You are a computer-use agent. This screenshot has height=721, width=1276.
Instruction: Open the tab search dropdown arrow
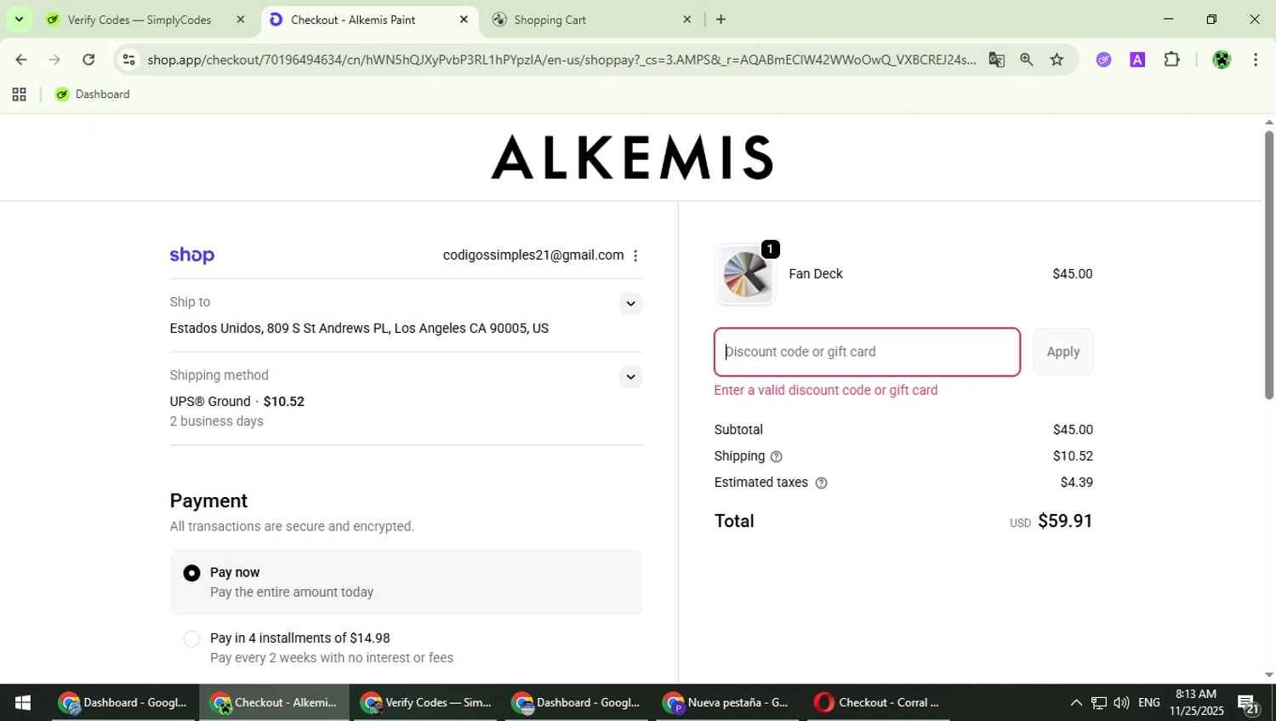[19, 19]
